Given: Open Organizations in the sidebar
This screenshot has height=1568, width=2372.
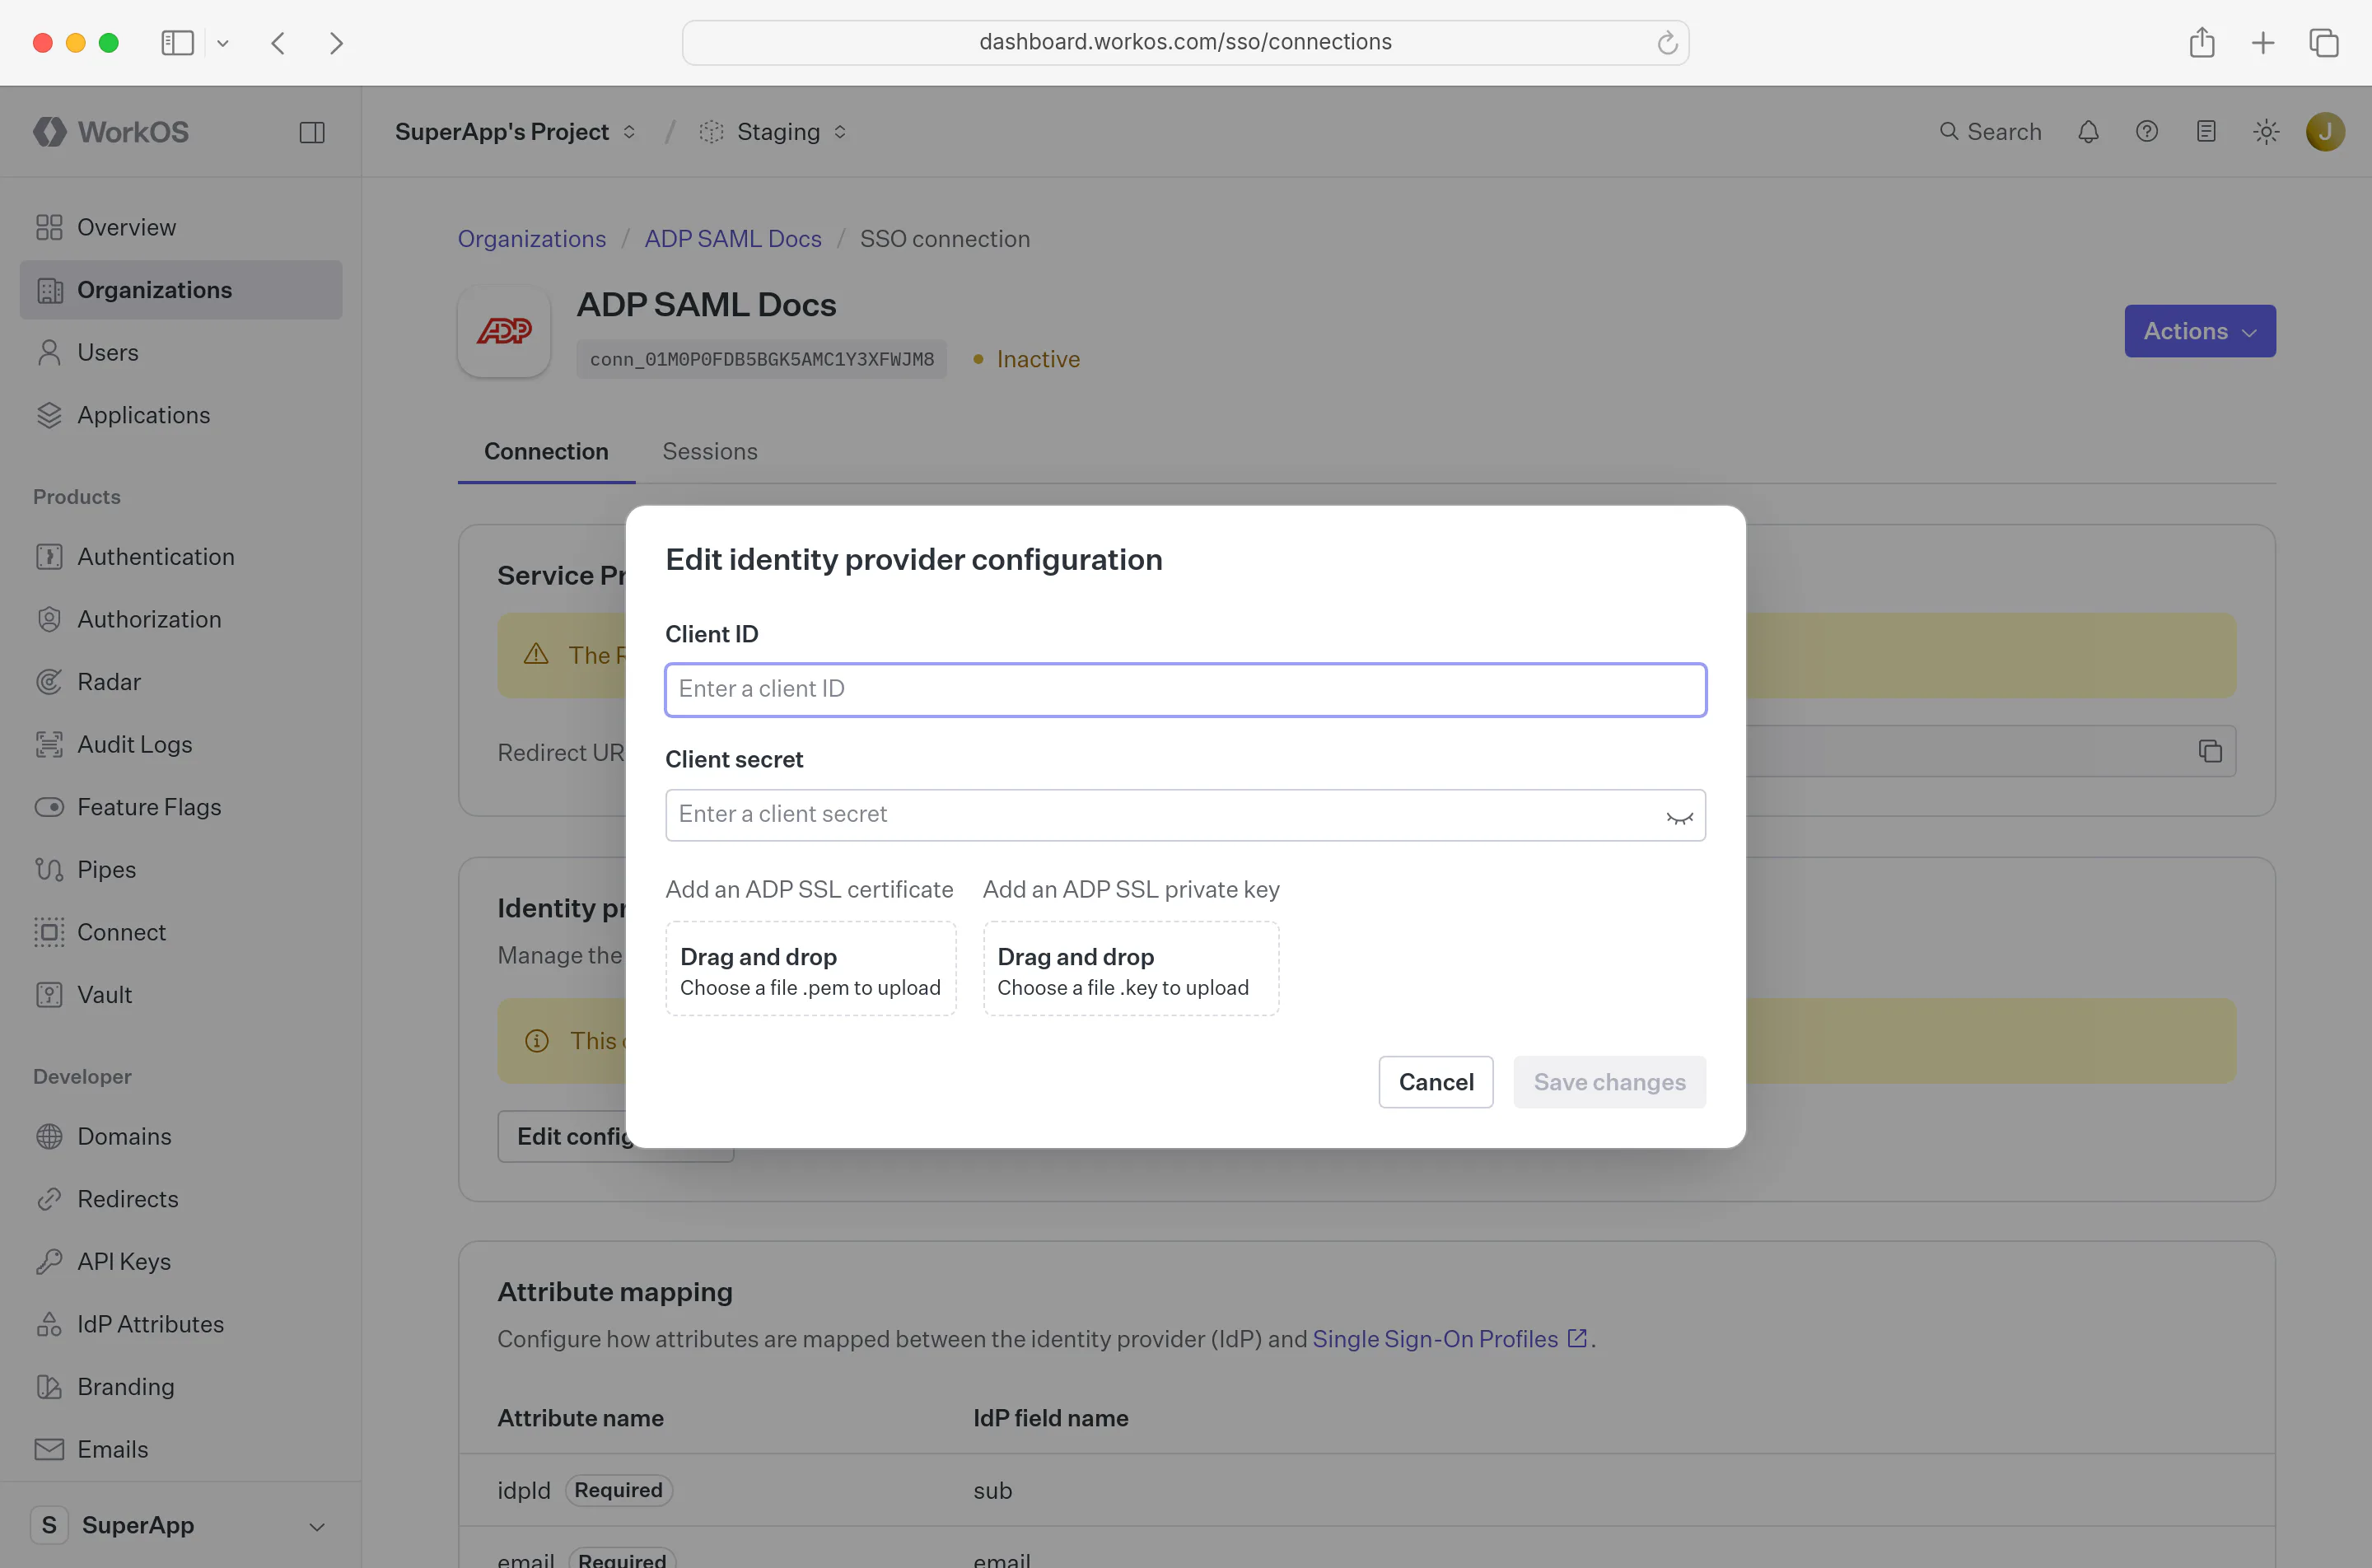Looking at the screenshot, I should 181,290.
